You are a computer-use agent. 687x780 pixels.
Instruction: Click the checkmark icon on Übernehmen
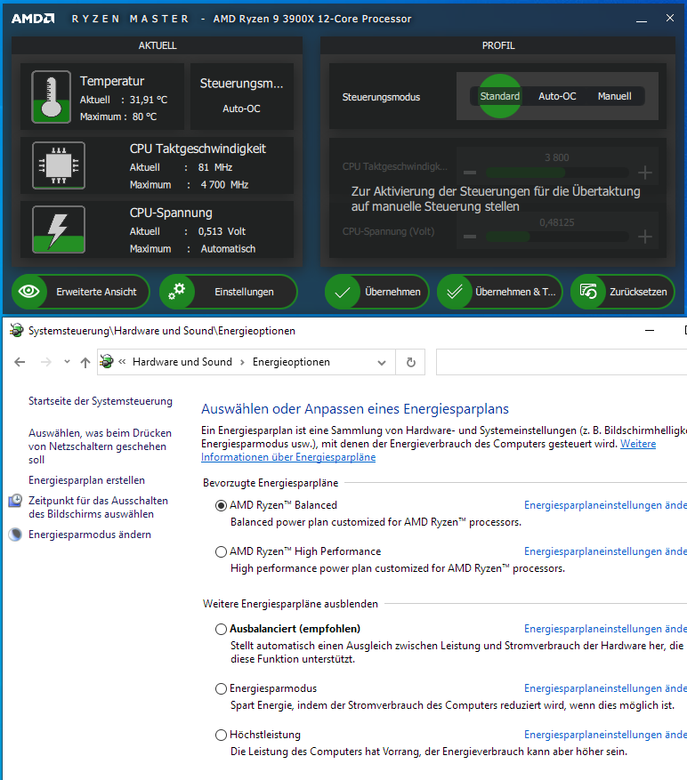coord(343,292)
